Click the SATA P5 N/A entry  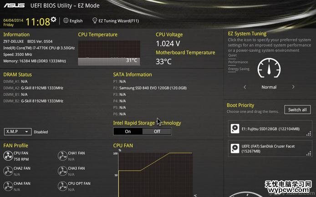click(x=119, y=108)
